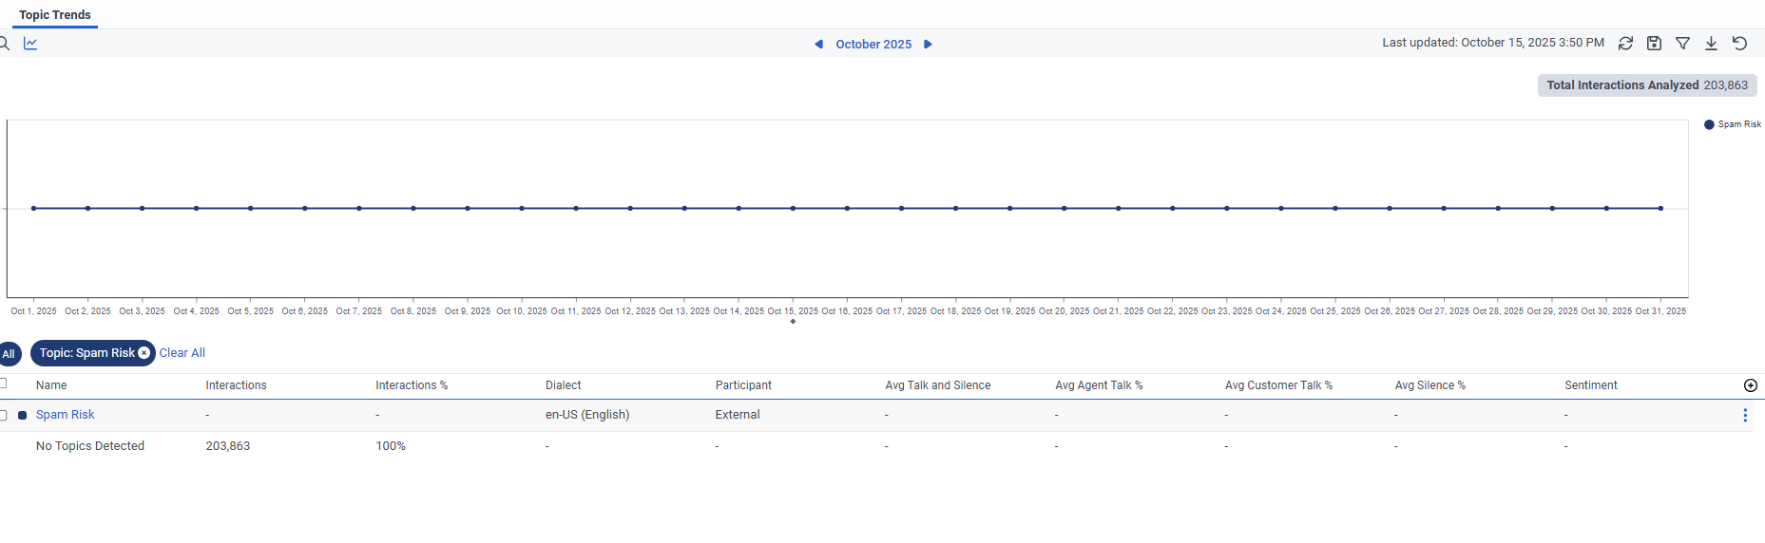Toggle the select-all header checkbox
Viewport: 1765px width, 543px height.
pyautogui.click(x=3, y=384)
